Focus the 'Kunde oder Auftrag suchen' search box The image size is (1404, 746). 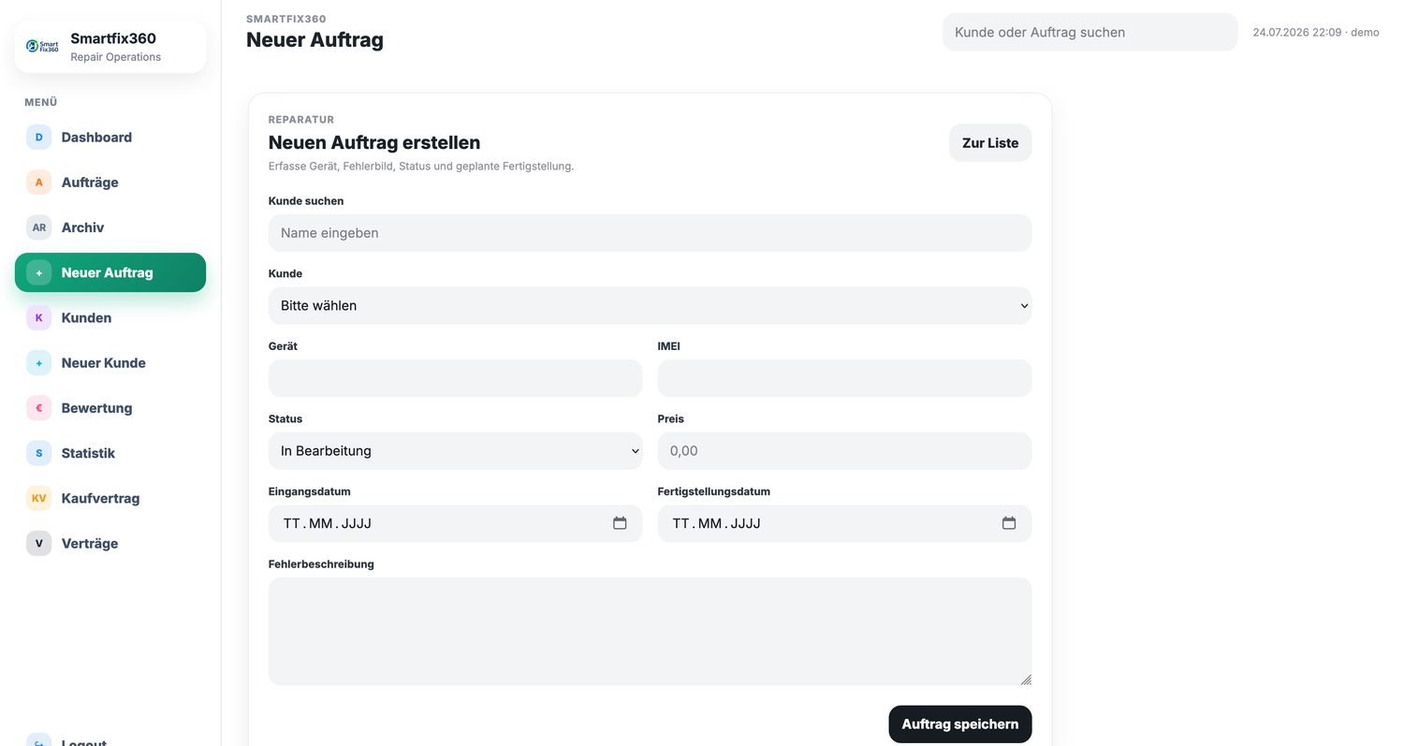[1090, 32]
